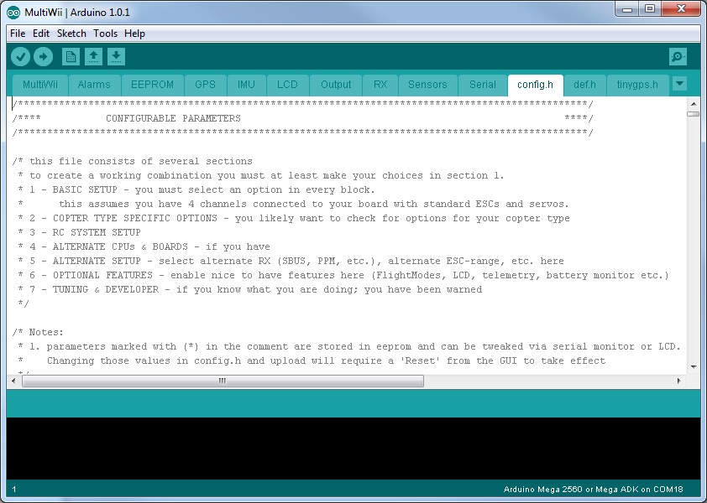Save the sketch with the Save toolbar icon

tap(117, 56)
